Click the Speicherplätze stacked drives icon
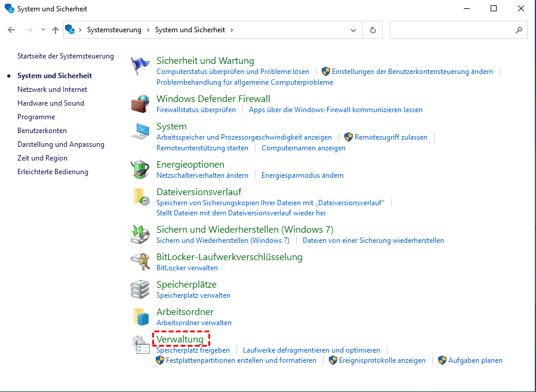The image size is (536, 392). click(x=140, y=289)
